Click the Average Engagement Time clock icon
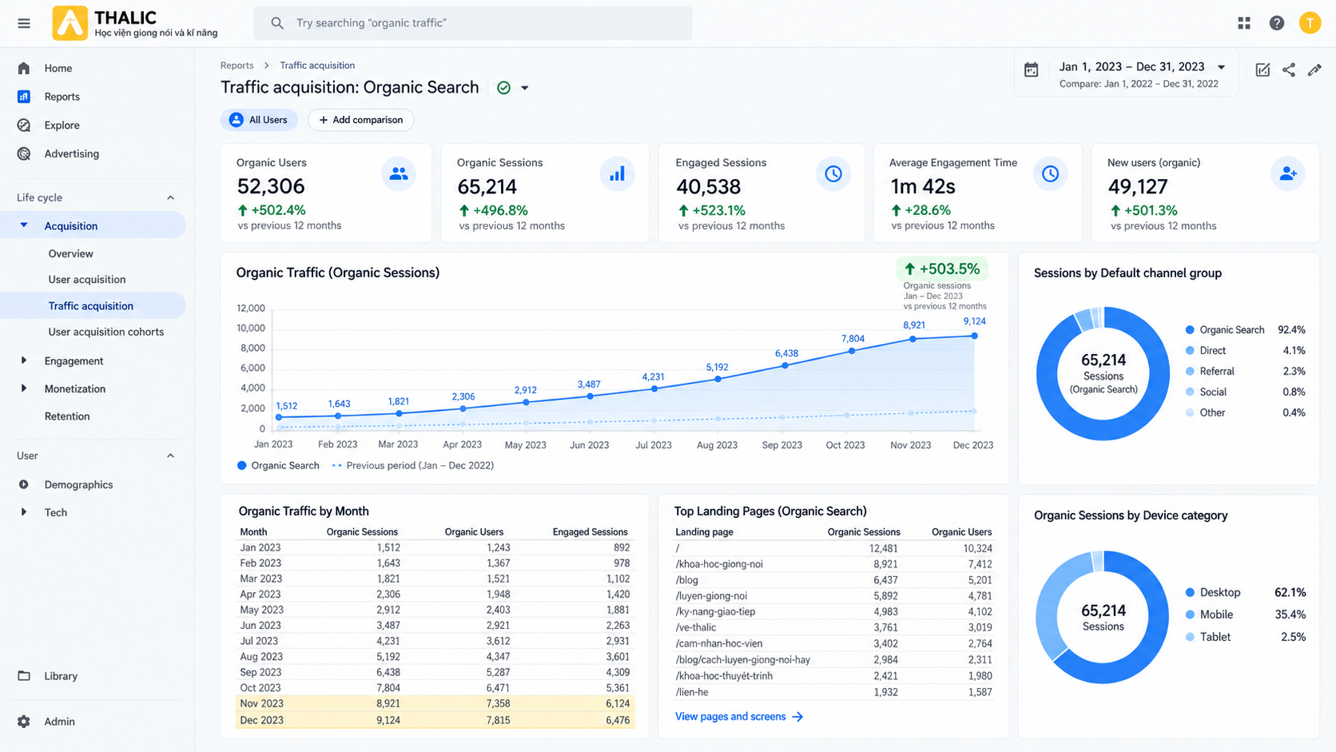Viewport: 1336px width, 752px height. point(1050,173)
